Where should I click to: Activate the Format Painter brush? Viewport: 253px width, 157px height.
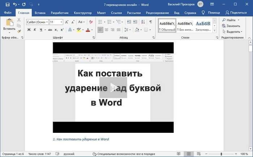(x=19, y=31)
